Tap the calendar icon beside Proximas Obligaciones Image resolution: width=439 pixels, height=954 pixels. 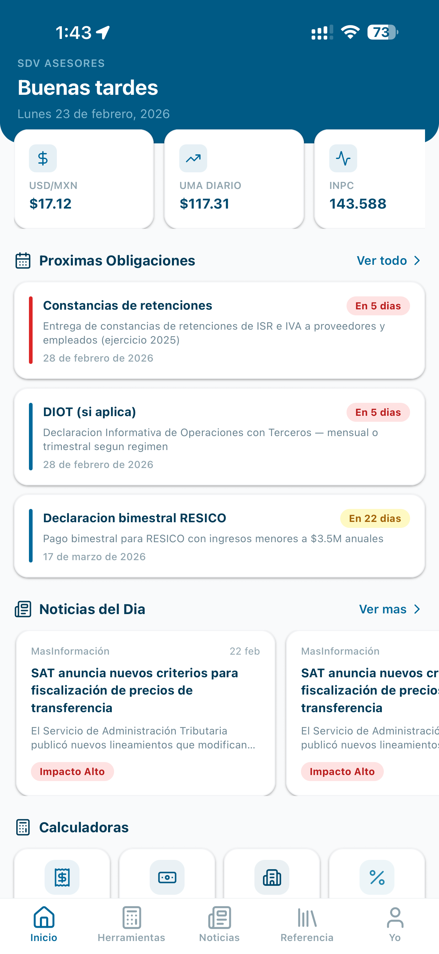pyautogui.click(x=23, y=260)
